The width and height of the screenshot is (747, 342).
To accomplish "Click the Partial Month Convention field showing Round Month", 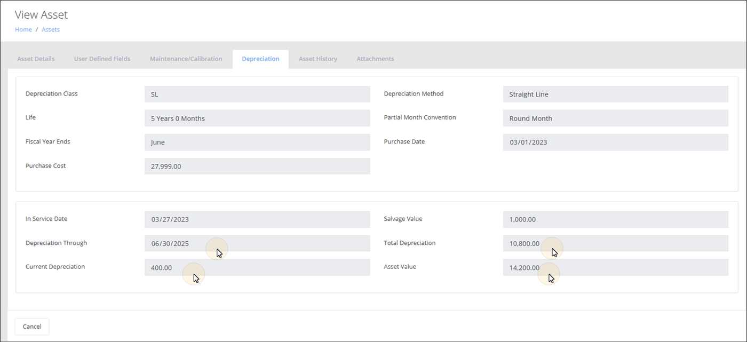I will pyautogui.click(x=616, y=118).
